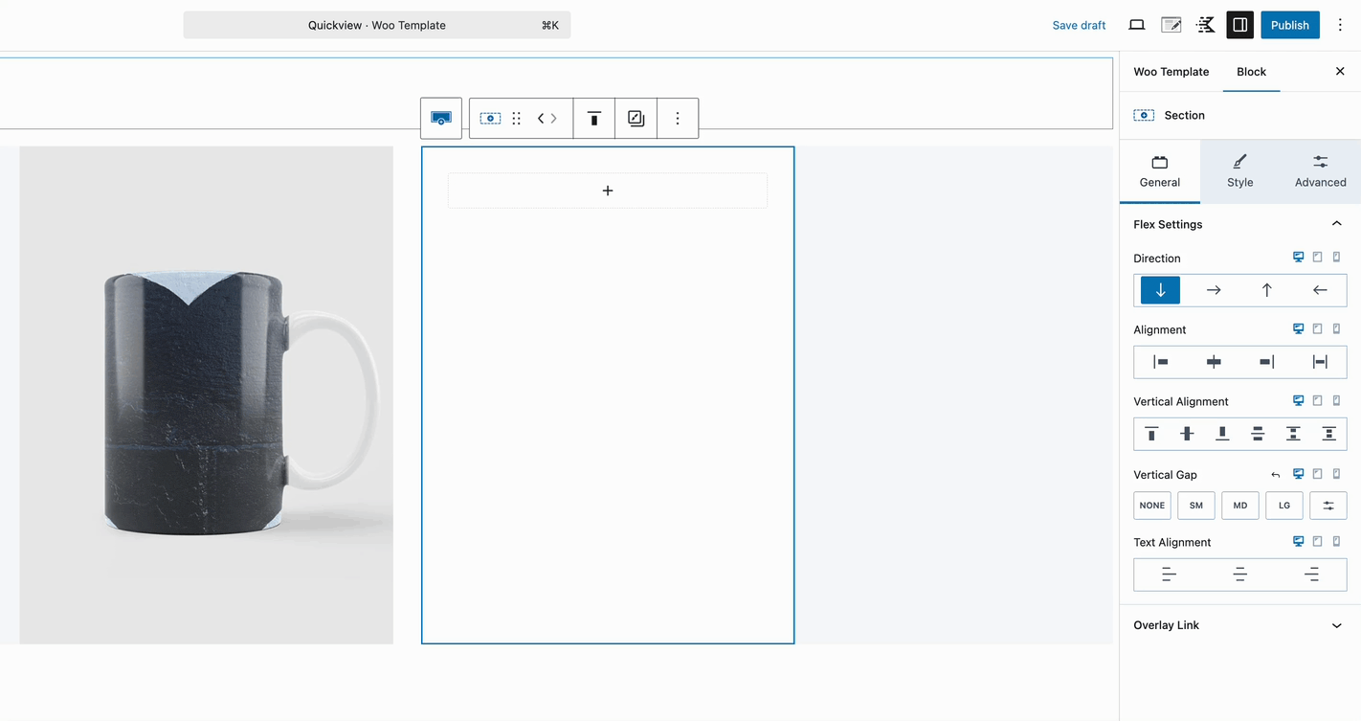
Task: Add a block with the plus placeholder
Action: (608, 191)
